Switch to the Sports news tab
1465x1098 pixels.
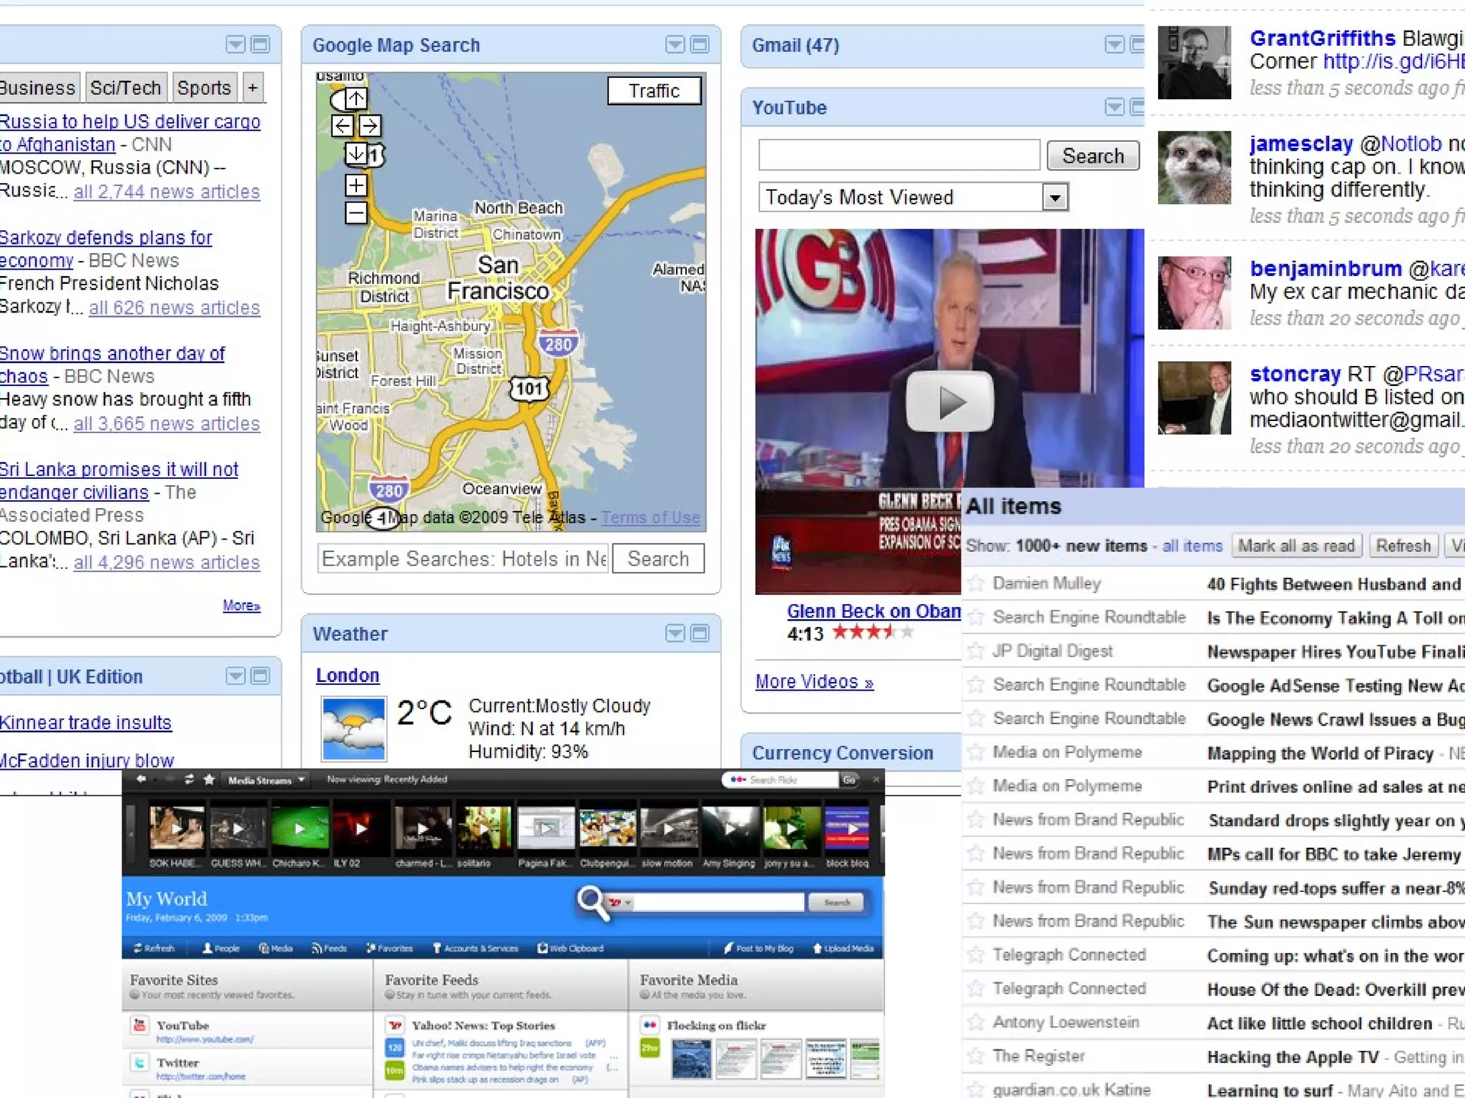(x=204, y=88)
